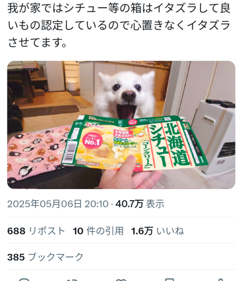Show the 1.6万 いいね likes list
Screen dimensions: 242x281
(158, 231)
